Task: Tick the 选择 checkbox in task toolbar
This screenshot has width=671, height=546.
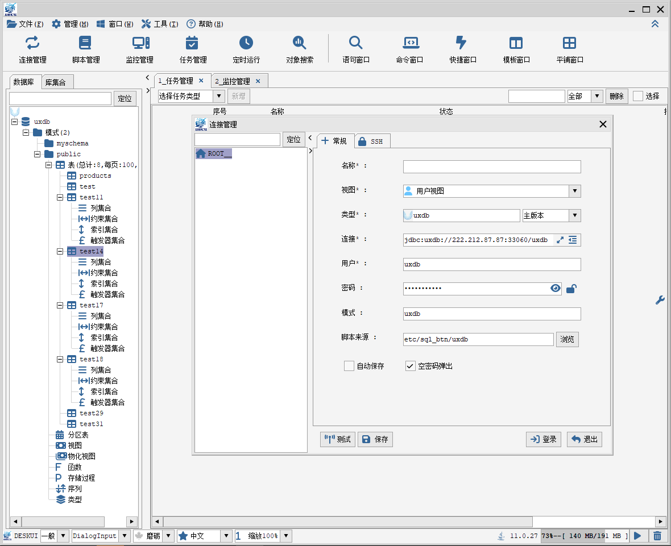Action: coord(637,96)
